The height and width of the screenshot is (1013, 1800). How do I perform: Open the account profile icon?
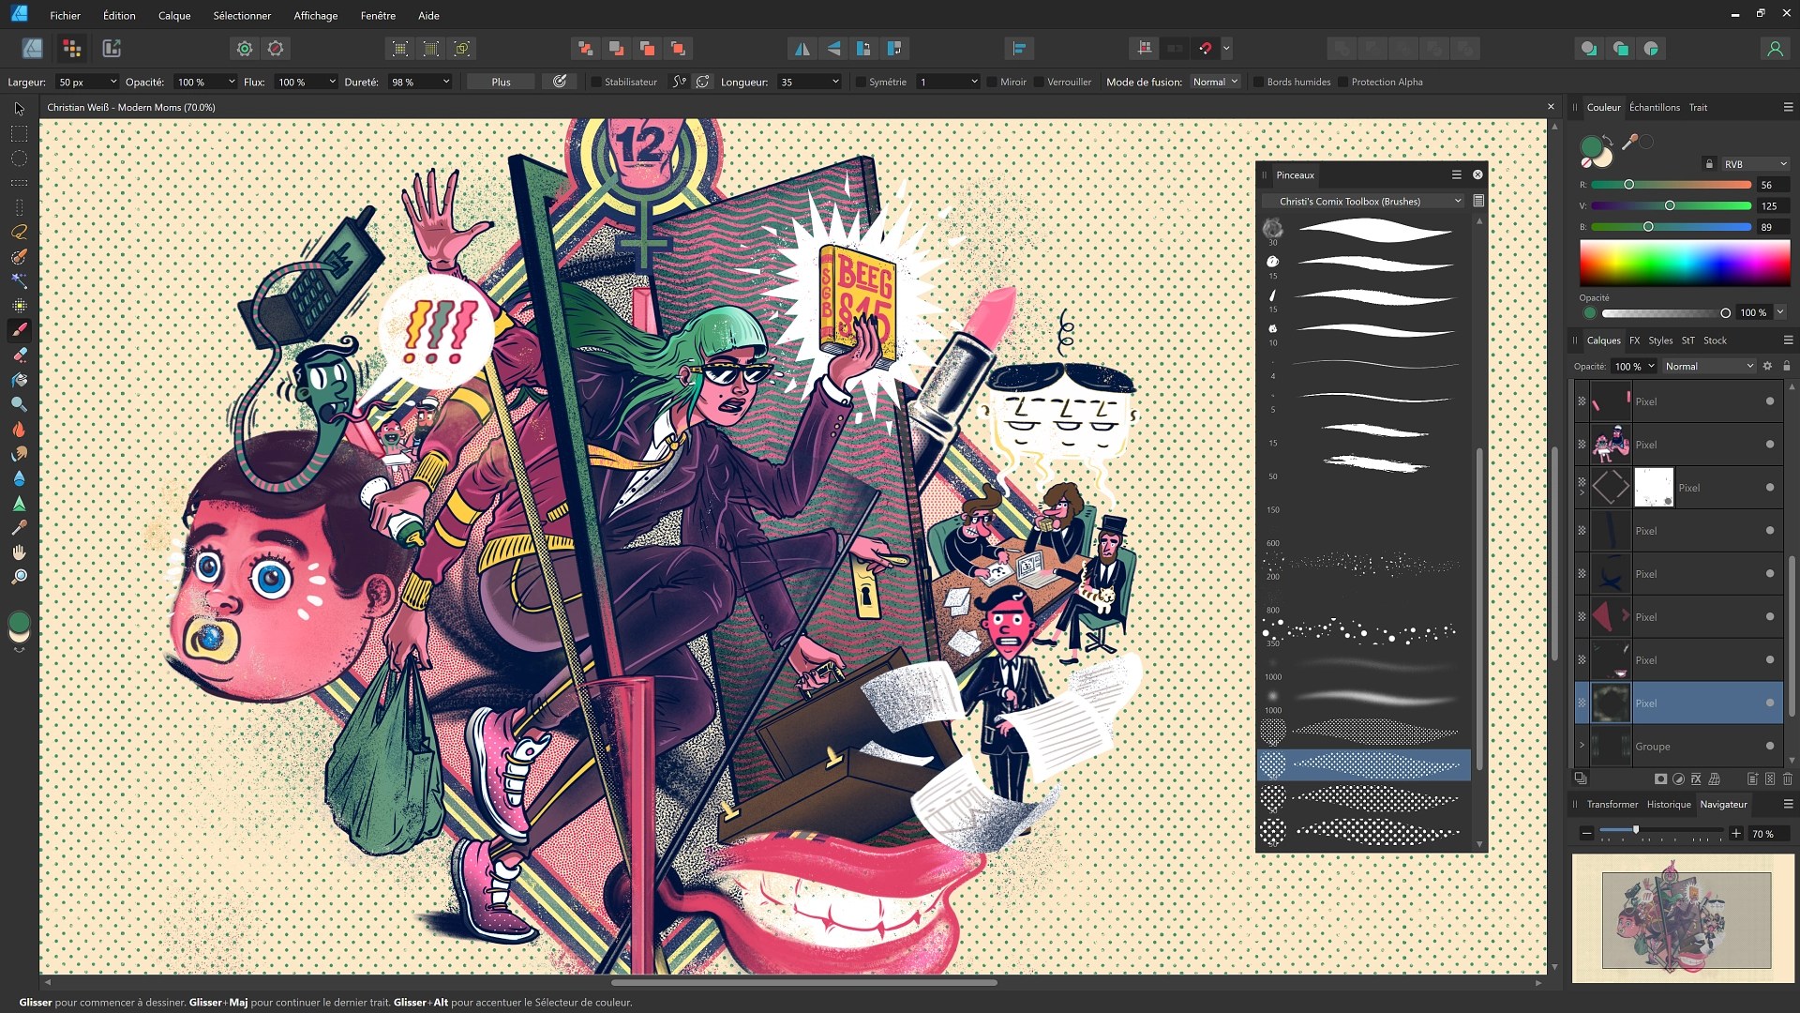pos(1774,49)
